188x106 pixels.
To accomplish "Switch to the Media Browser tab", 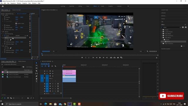I will pos(22,62).
